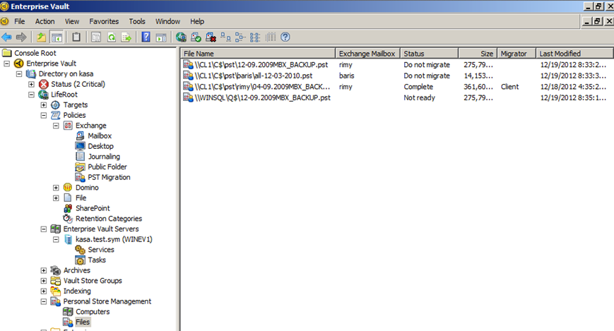Sort by the Last Modified column header

(x=574, y=54)
